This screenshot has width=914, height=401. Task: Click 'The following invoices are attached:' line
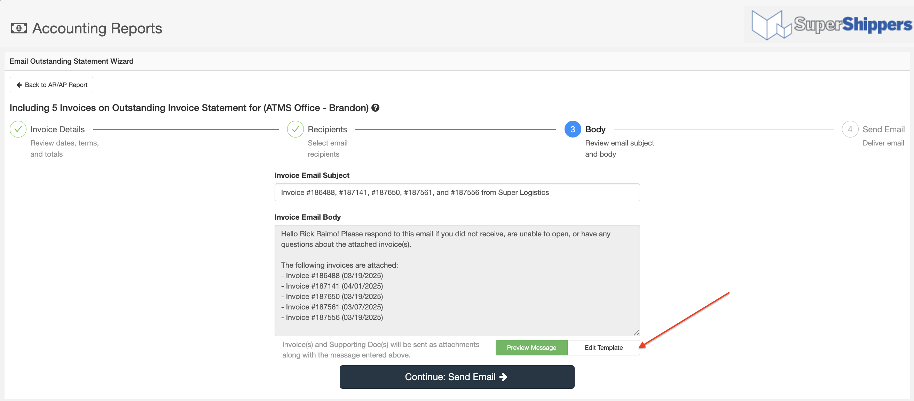pyautogui.click(x=340, y=265)
